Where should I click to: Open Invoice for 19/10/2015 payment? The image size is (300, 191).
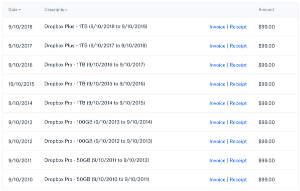(217, 84)
